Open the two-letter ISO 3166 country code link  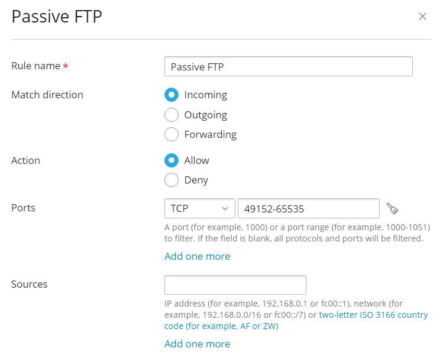pos(373,315)
